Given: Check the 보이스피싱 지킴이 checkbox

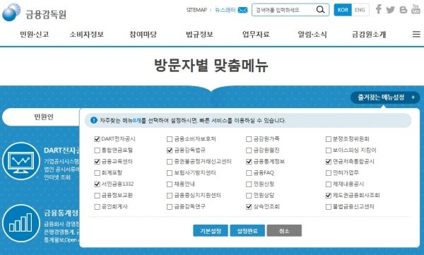Looking at the screenshot, I should tap(329, 150).
